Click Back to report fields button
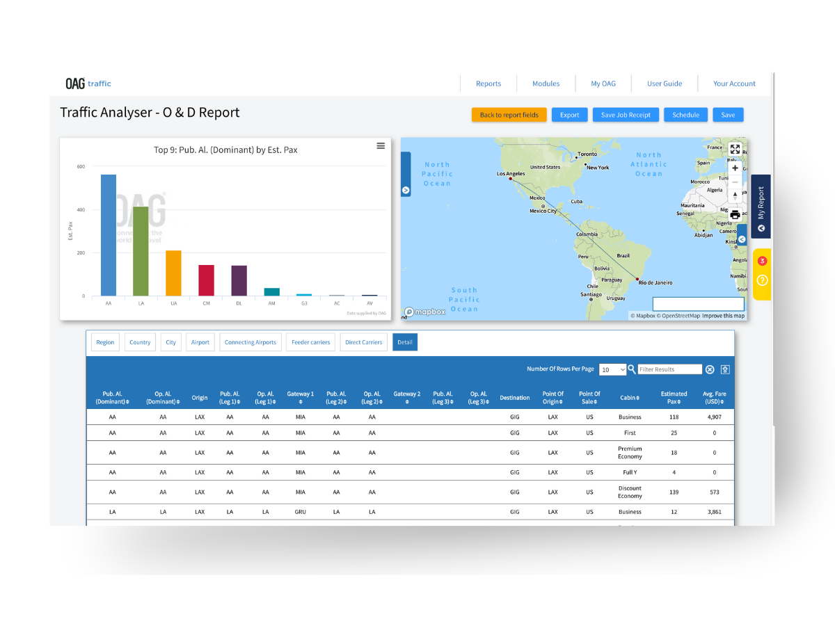The width and height of the screenshot is (835, 626). (509, 115)
